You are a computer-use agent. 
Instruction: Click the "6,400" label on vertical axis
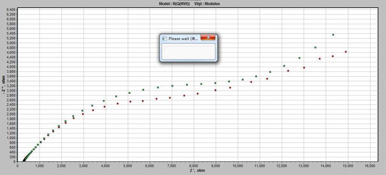11,9
